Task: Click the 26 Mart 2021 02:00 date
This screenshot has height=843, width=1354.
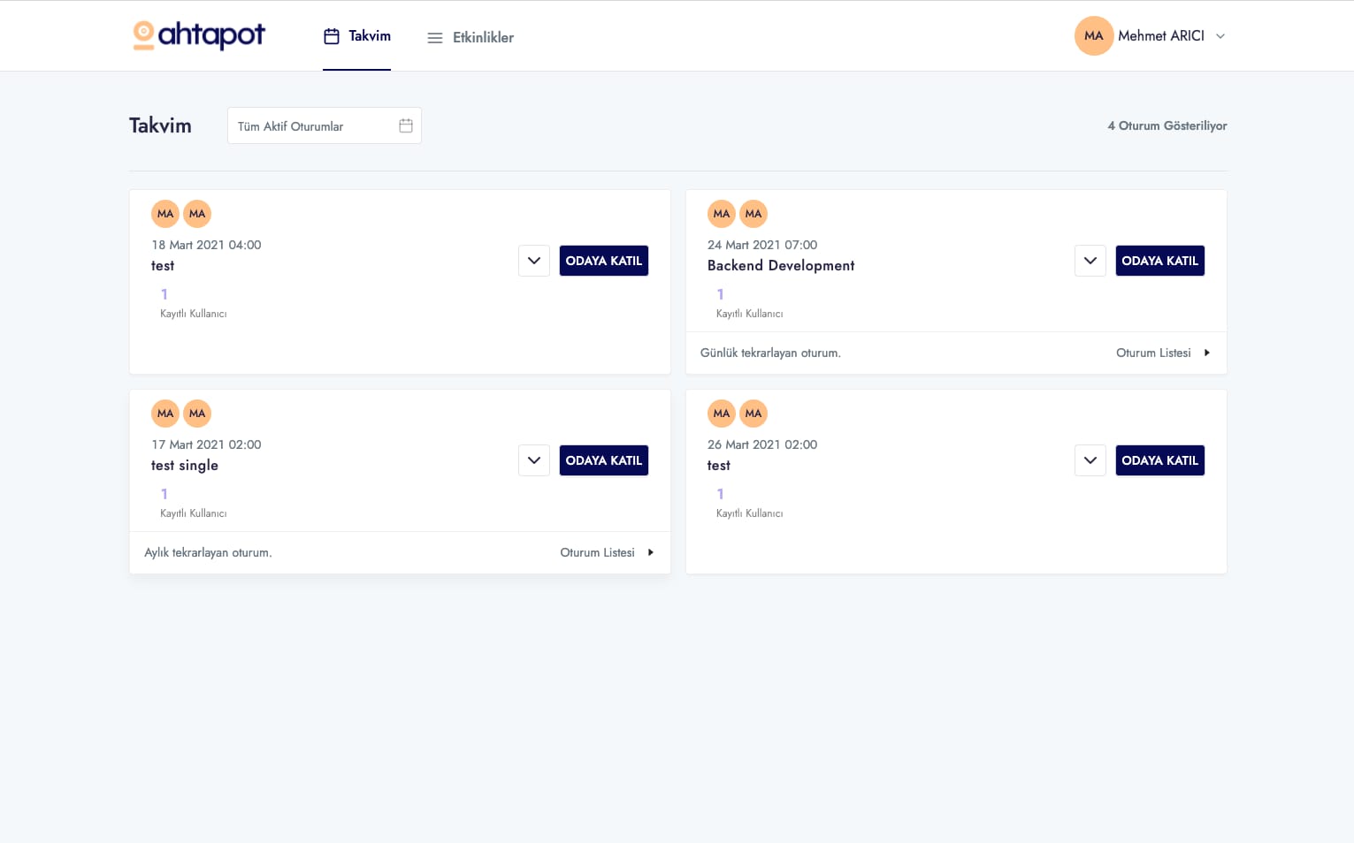Action: (762, 444)
